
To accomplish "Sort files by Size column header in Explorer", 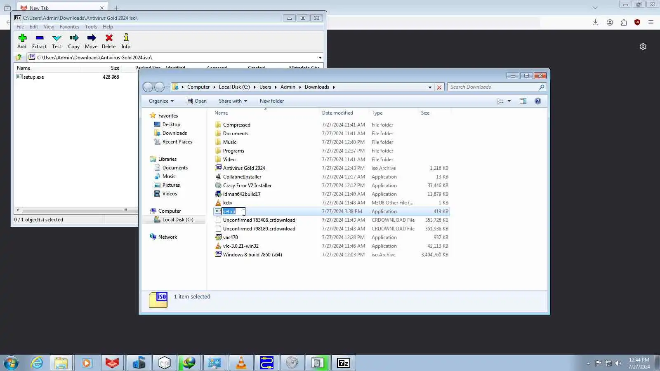I will pos(425,113).
